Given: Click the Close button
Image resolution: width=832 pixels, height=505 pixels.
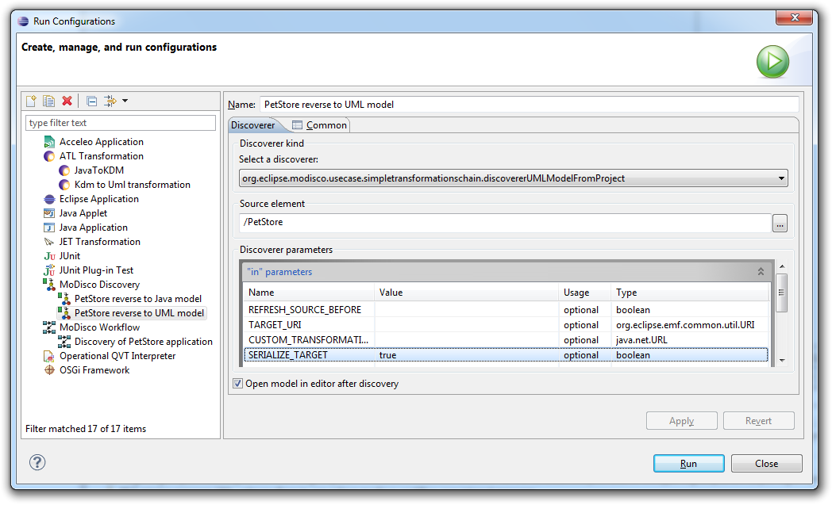Looking at the screenshot, I should [766, 464].
